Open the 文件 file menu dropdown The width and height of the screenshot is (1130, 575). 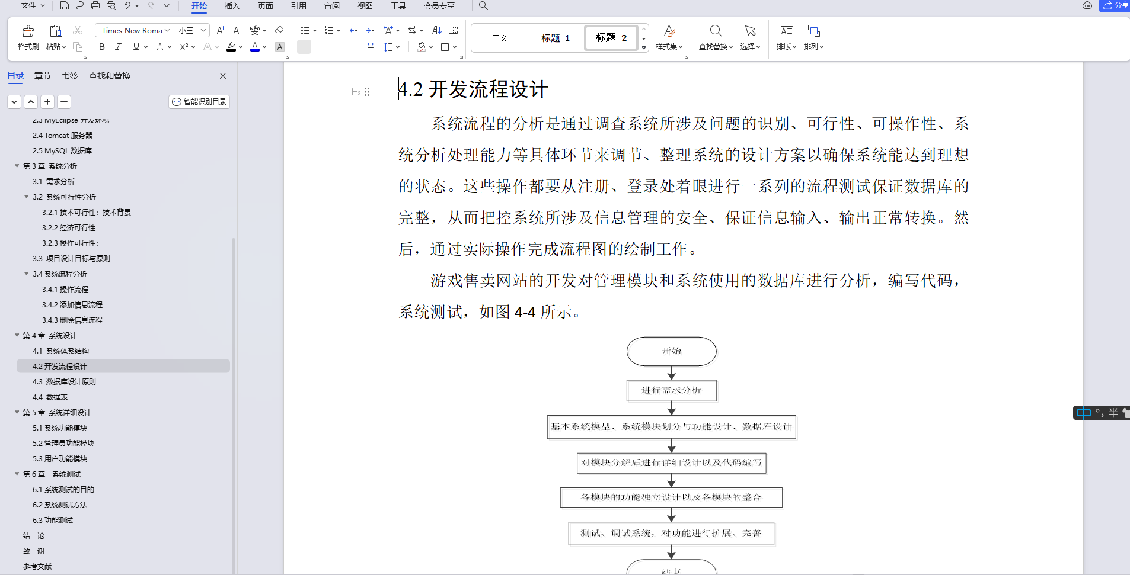coord(28,5)
